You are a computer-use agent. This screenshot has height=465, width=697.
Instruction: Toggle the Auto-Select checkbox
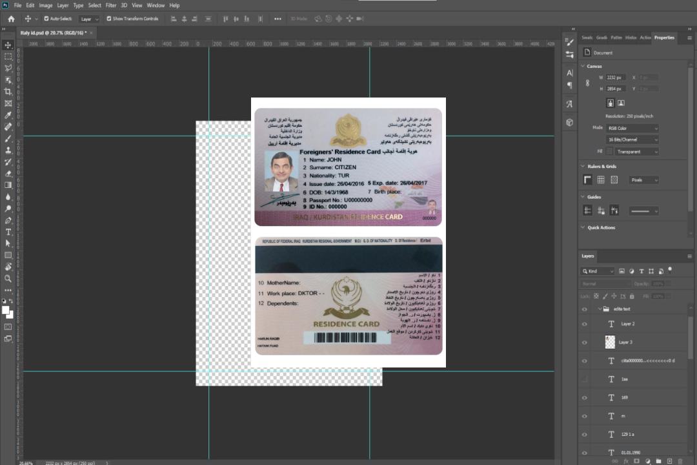tap(46, 19)
